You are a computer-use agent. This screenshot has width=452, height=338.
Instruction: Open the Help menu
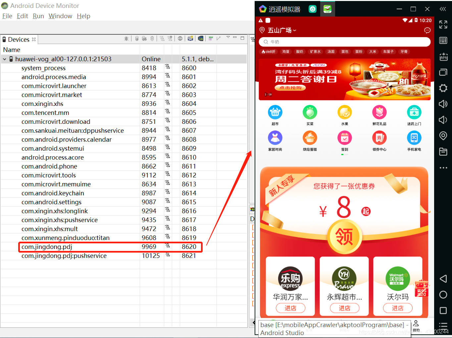83,16
